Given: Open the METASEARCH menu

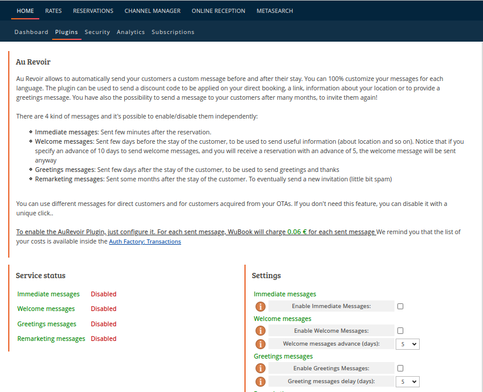Looking at the screenshot, I should [275, 11].
